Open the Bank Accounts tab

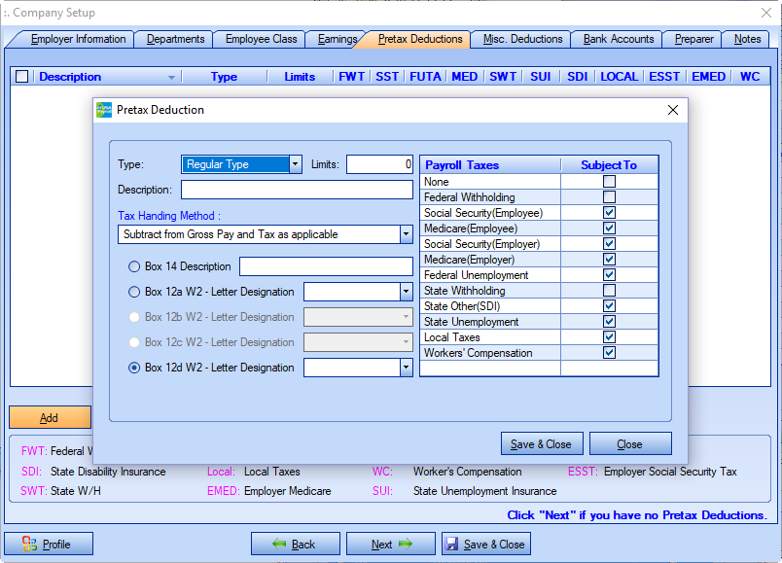coord(618,39)
